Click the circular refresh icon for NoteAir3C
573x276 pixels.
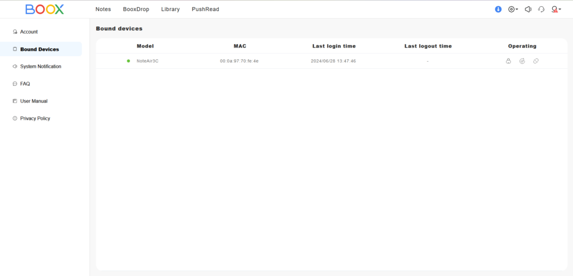[522, 61]
